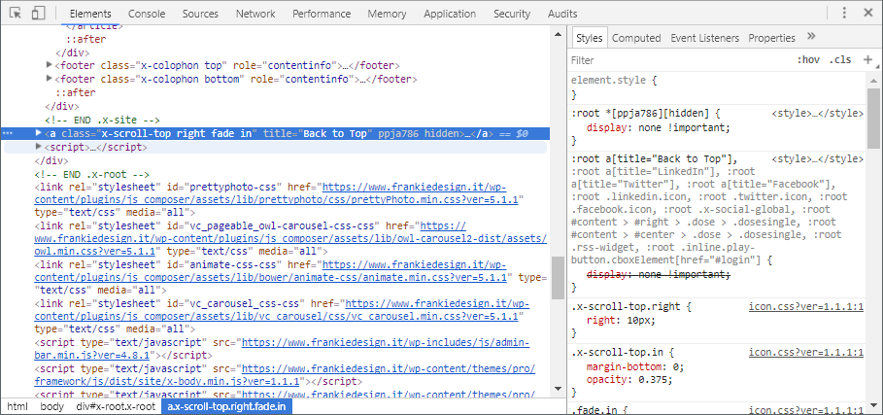Open the Console tab
This screenshot has width=883, height=415.
point(147,14)
